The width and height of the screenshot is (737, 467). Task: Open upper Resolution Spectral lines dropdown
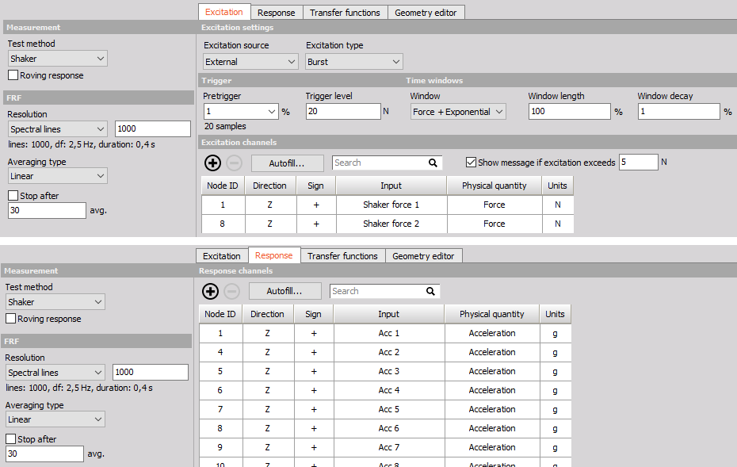click(x=58, y=129)
